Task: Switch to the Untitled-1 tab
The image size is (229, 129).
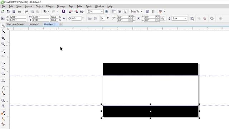Action: pos(34,24)
